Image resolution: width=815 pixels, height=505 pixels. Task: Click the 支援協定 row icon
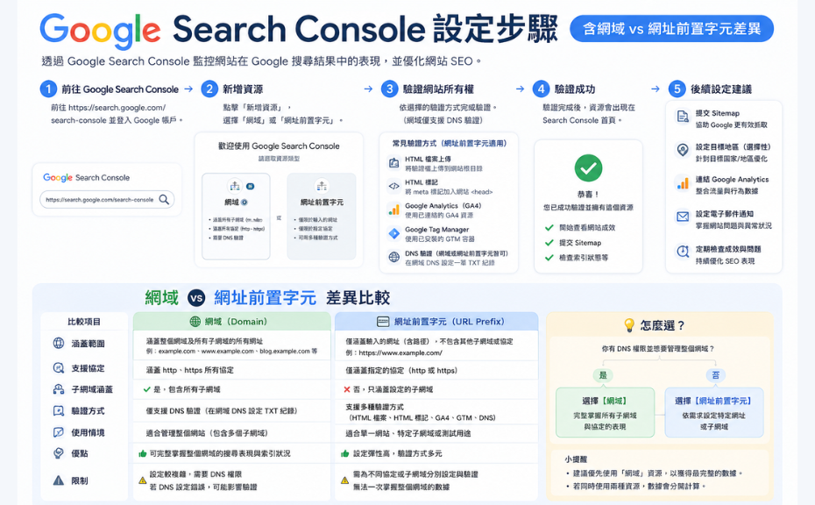[59, 367]
